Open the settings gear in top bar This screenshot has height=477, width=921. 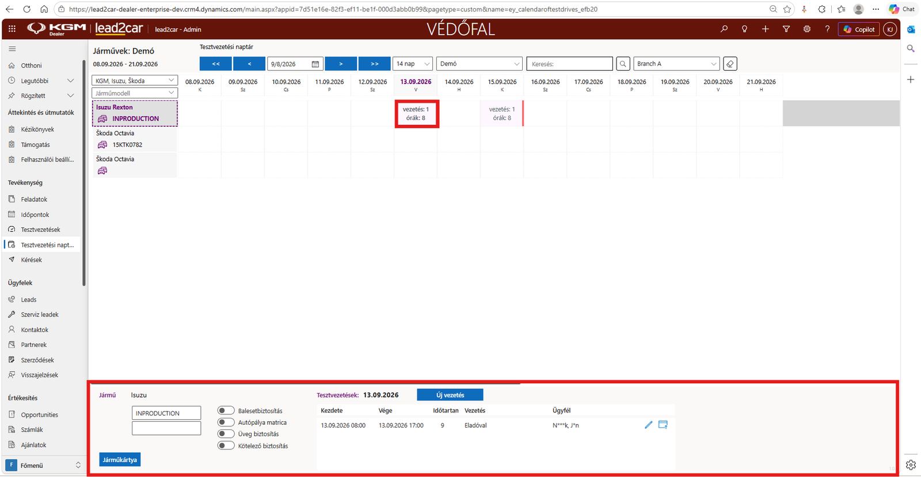[806, 29]
